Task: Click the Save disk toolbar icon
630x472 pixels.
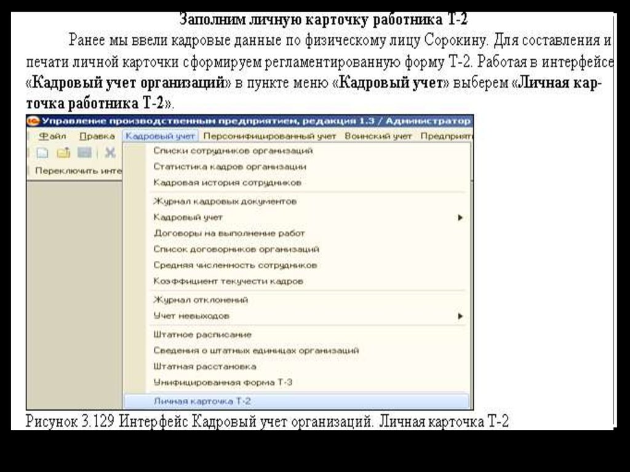Action: pyautogui.click(x=84, y=153)
